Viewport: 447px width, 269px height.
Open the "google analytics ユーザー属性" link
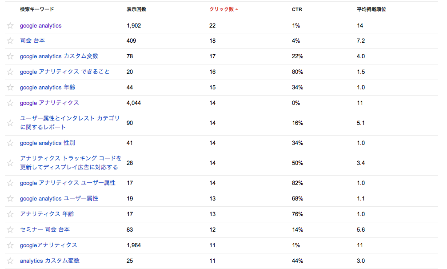[59, 199]
